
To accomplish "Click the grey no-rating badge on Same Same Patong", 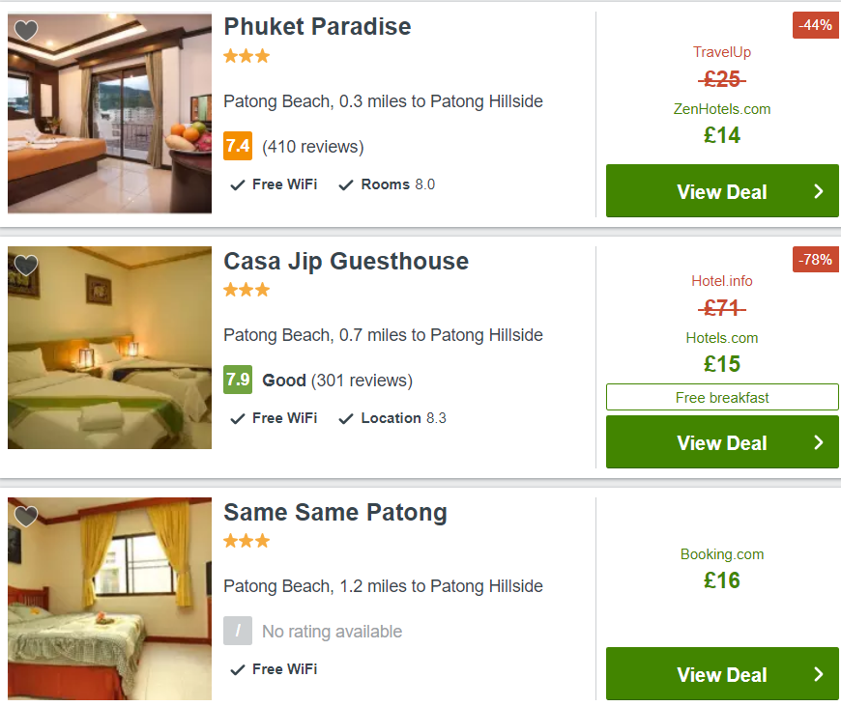I will pyautogui.click(x=238, y=631).
